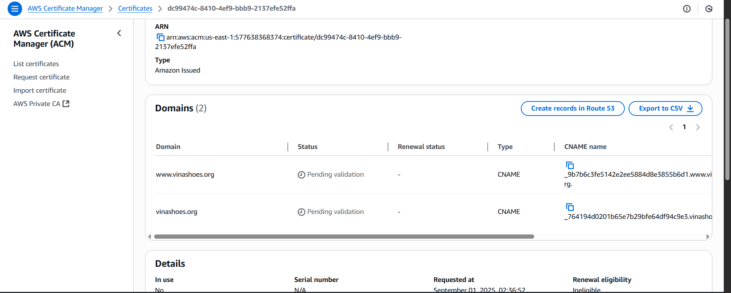Open Certificates breadcrumb link
Viewport: 731px width, 293px height.
coord(135,8)
